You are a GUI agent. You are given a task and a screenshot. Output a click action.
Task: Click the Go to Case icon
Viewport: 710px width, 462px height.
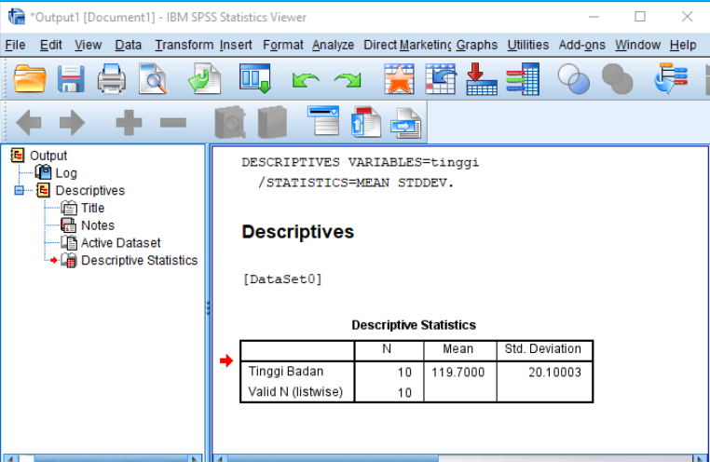[441, 79]
